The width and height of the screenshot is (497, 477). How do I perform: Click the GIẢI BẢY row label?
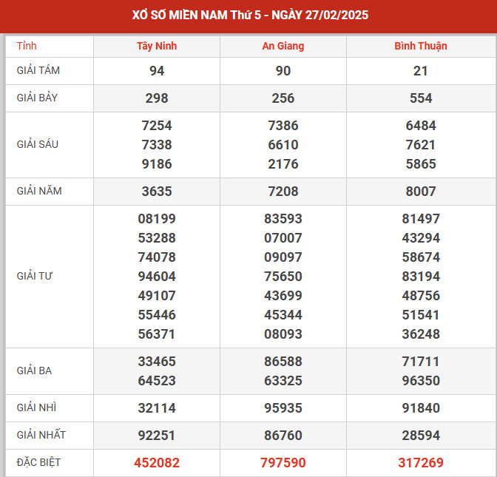pyautogui.click(x=37, y=98)
